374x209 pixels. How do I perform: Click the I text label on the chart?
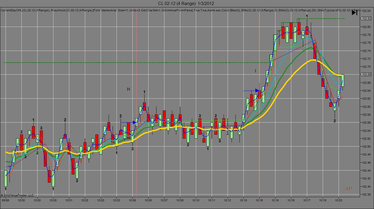click(x=255, y=71)
